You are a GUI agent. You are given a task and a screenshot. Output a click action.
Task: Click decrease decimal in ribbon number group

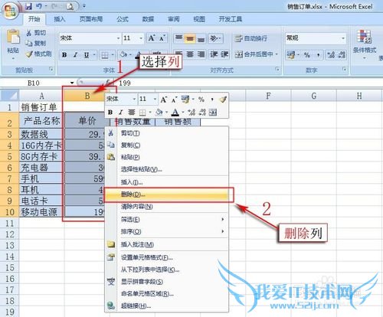point(342,54)
